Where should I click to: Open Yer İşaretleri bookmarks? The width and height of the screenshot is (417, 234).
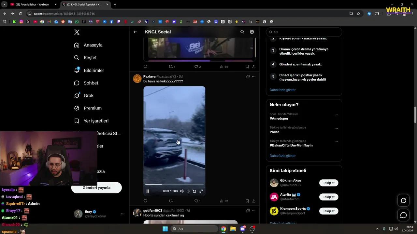pos(91,121)
